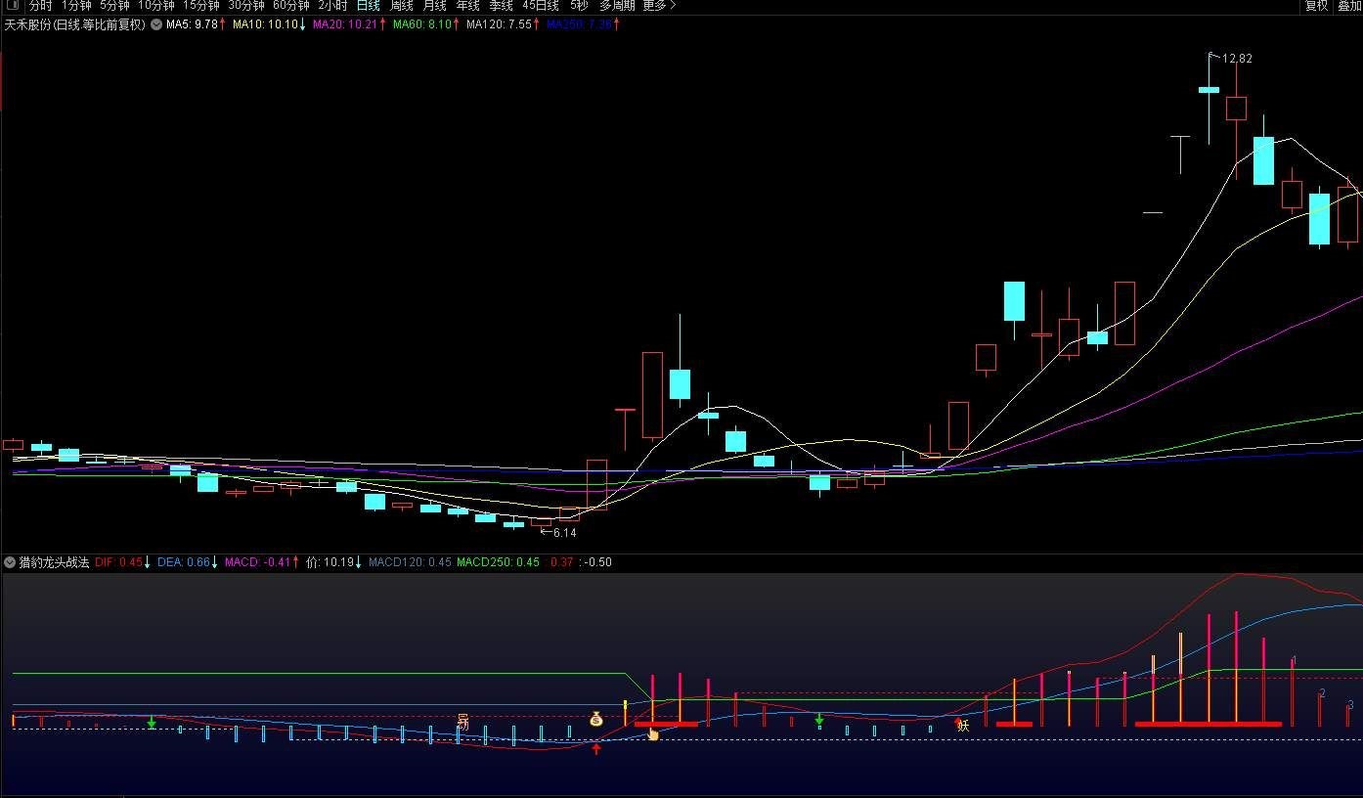The height and width of the screenshot is (798, 1363).
Task: Click the 异动 signal marker
Action: click(463, 722)
